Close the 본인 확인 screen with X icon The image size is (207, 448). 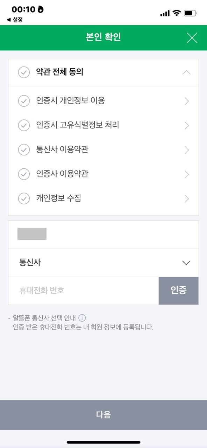pyautogui.click(x=192, y=37)
